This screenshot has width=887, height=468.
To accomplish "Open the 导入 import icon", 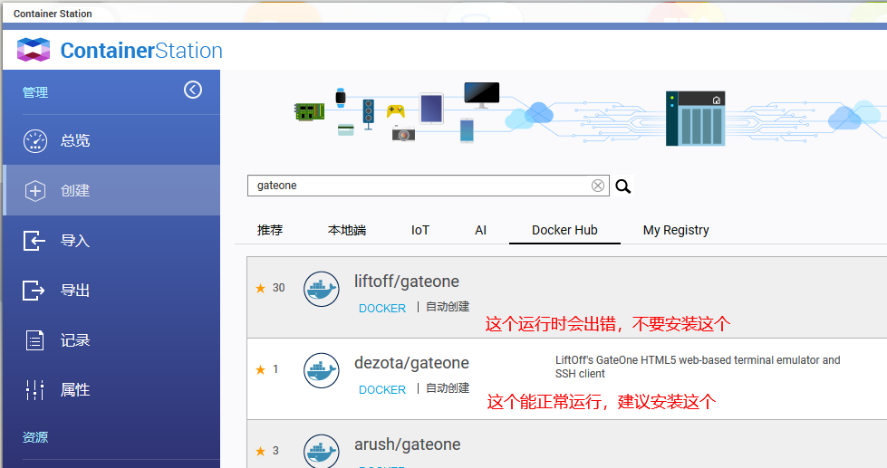I will pos(34,241).
